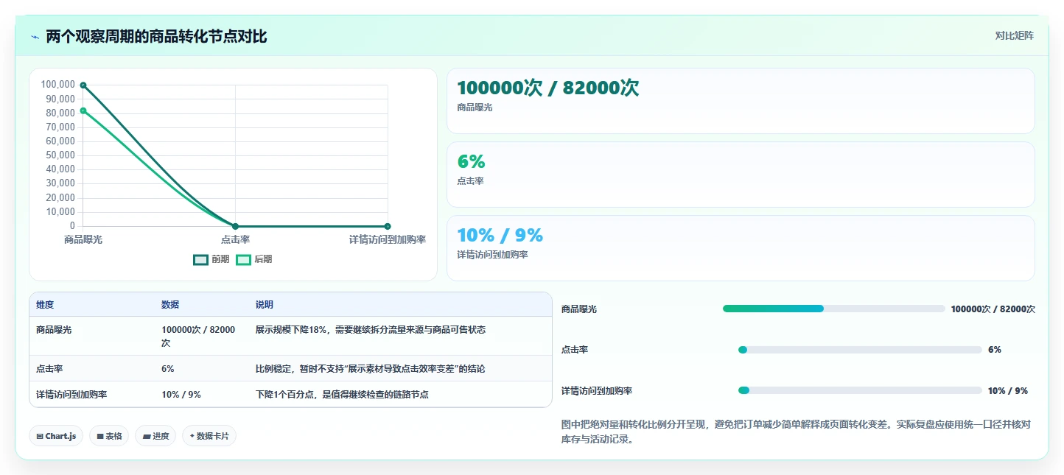1064x475 pixels.
Task: Click the Chart.js chip icon
Action: (x=39, y=436)
